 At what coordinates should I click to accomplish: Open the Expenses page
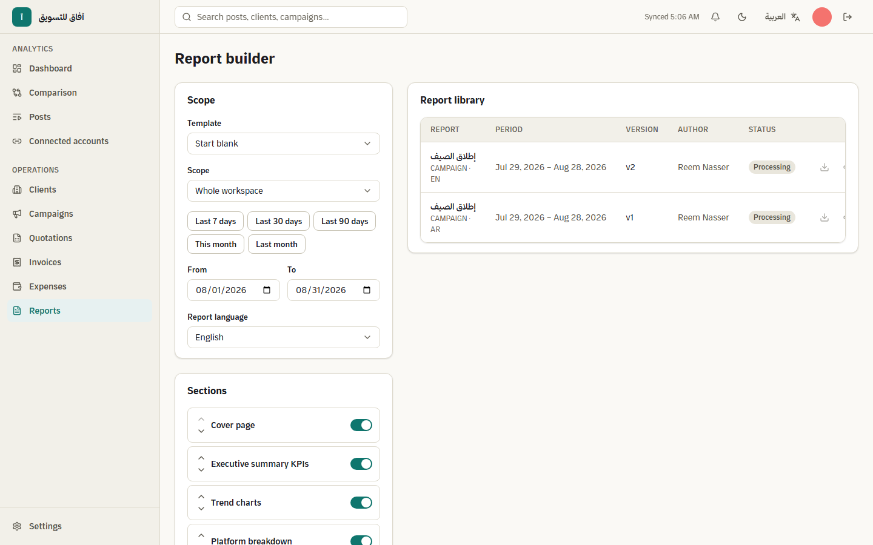79,286
